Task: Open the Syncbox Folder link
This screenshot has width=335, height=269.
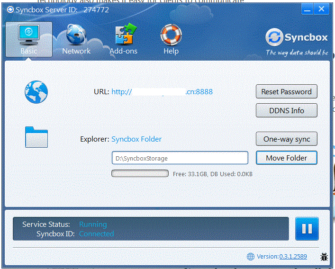Action: click(136, 139)
